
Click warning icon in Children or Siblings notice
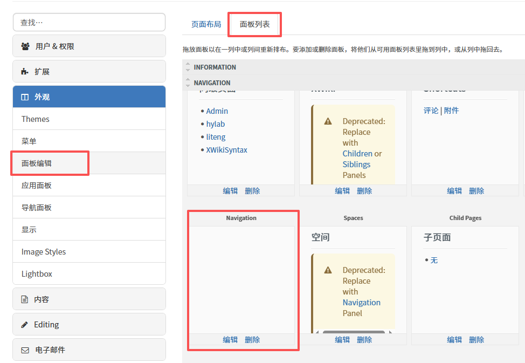[328, 121]
